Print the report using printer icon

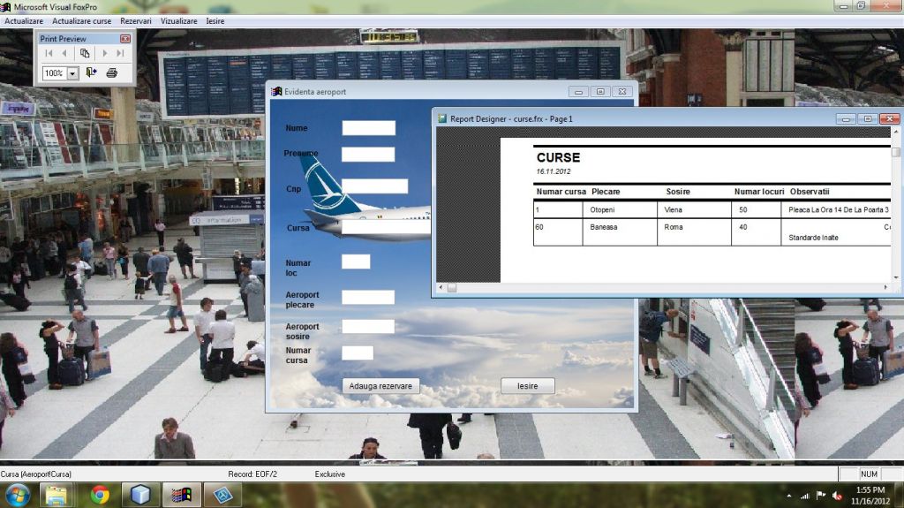pos(111,73)
